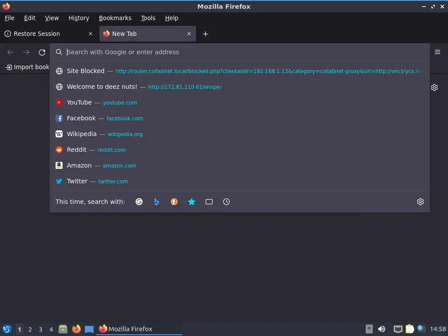This screenshot has width=448, height=336.
Task: Reload the current page
Action: [42, 52]
